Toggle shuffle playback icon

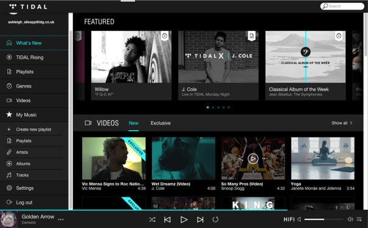[152, 219]
